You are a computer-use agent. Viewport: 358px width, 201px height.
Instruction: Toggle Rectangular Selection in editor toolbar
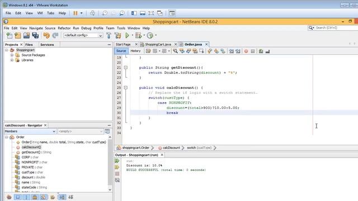click(201, 51)
